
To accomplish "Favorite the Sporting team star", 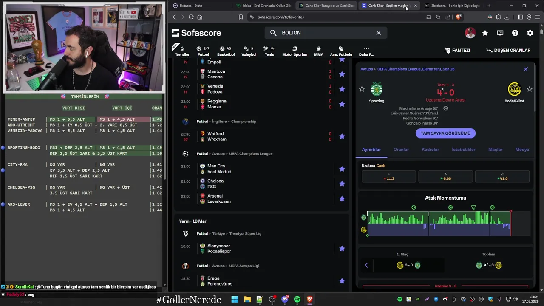I will [x=362, y=89].
